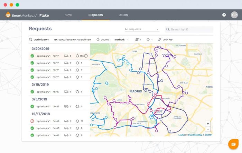
Task: Click the Deck key icon in details bar
Action: tap(159, 39)
